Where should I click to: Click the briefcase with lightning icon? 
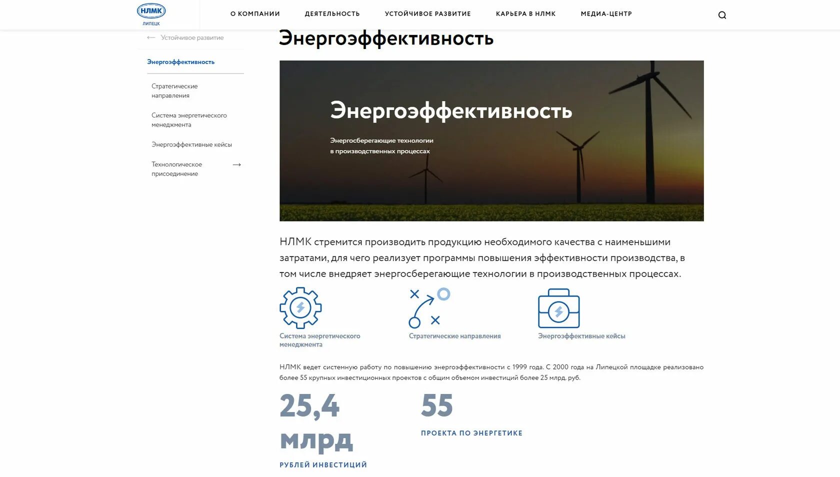[559, 308]
